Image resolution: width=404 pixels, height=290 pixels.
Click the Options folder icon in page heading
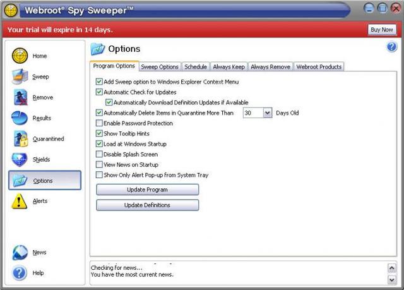pyautogui.click(x=98, y=49)
